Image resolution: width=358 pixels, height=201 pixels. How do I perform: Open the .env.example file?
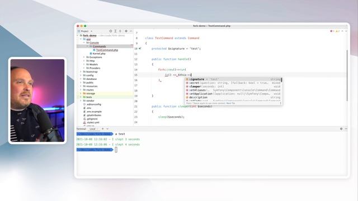94,112
